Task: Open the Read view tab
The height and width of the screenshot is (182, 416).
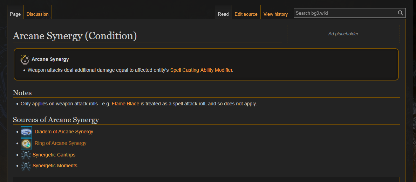Action: click(x=223, y=14)
